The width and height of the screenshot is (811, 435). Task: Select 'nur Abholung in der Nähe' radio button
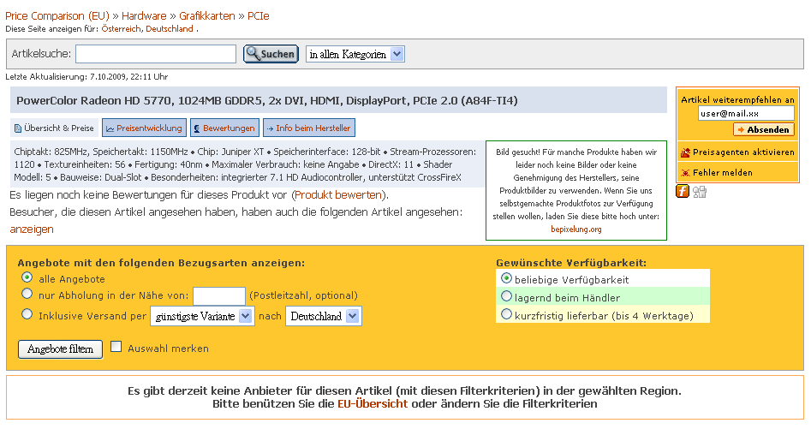pyautogui.click(x=27, y=295)
